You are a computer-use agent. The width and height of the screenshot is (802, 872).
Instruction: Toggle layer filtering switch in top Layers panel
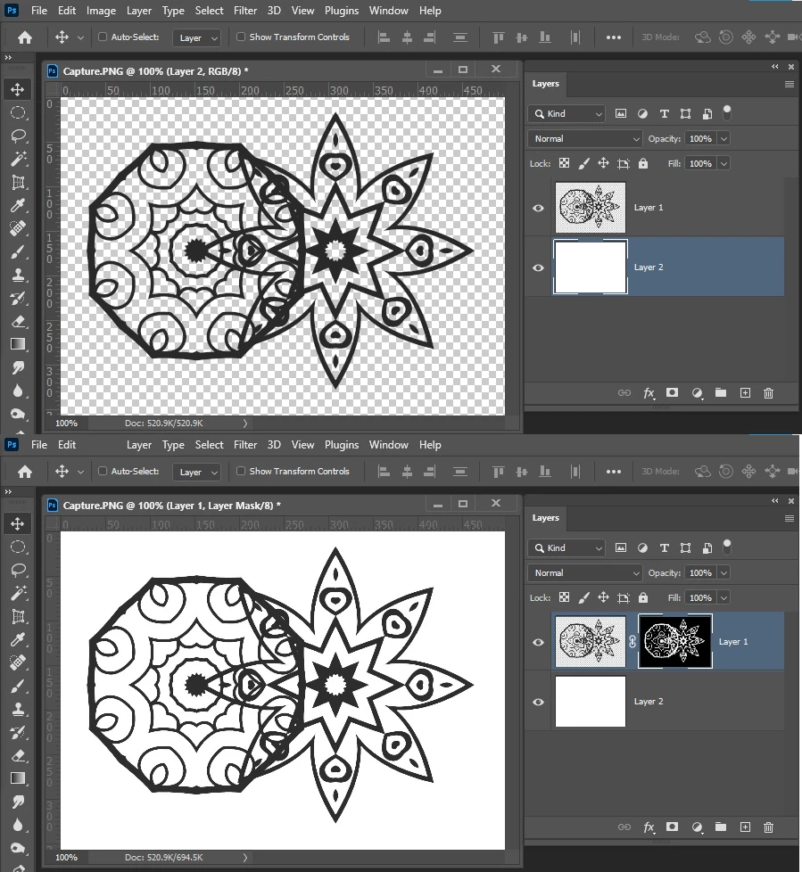727,113
